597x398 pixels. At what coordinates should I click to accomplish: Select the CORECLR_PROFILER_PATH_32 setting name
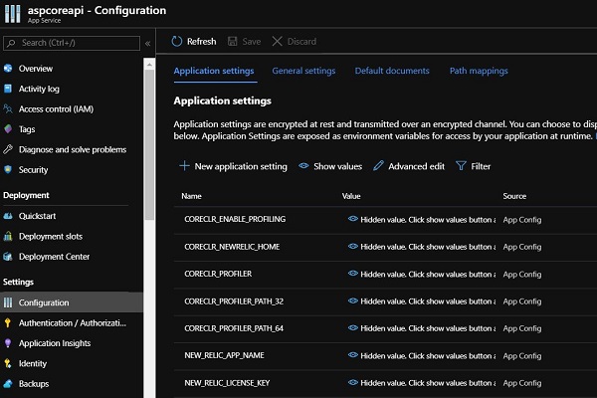coord(234,301)
